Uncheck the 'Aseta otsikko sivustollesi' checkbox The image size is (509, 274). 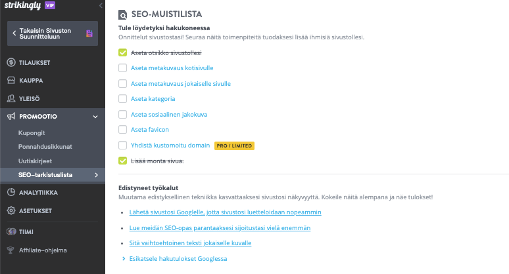pos(123,52)
